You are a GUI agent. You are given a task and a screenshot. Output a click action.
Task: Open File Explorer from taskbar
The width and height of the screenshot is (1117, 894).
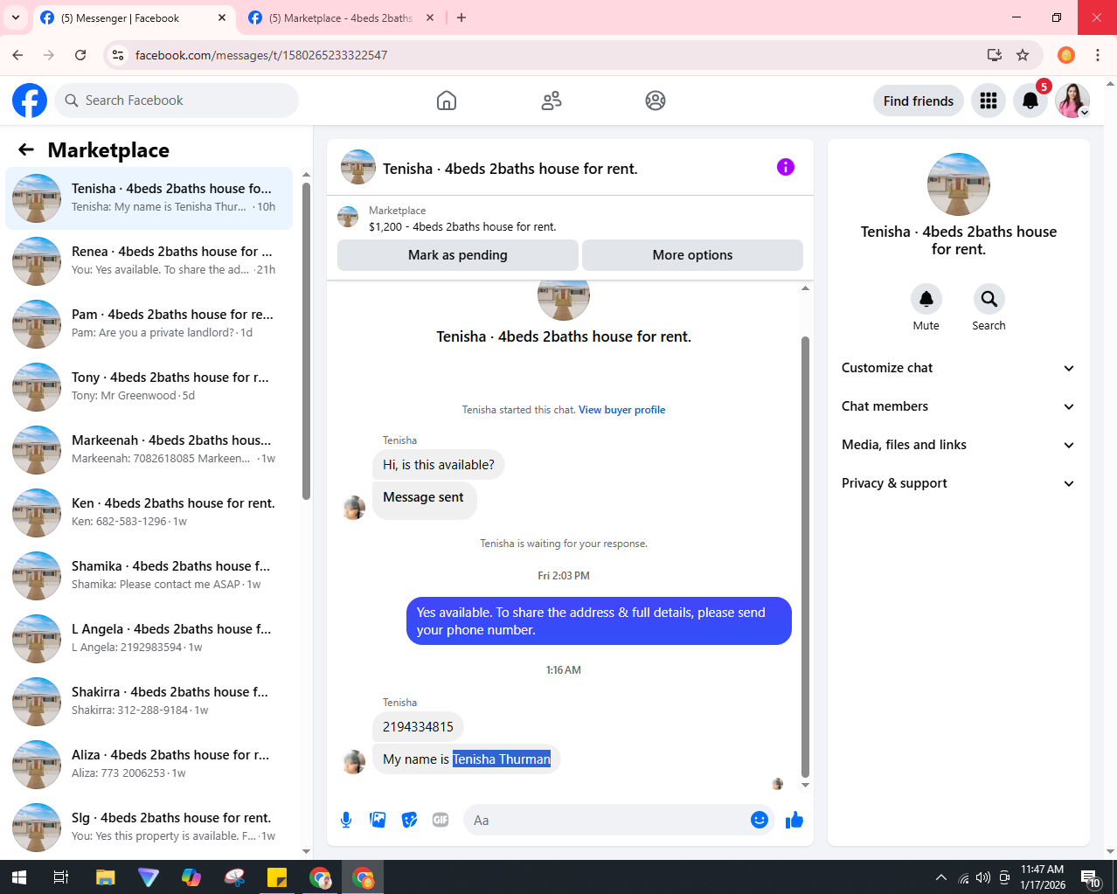(106, 877)
